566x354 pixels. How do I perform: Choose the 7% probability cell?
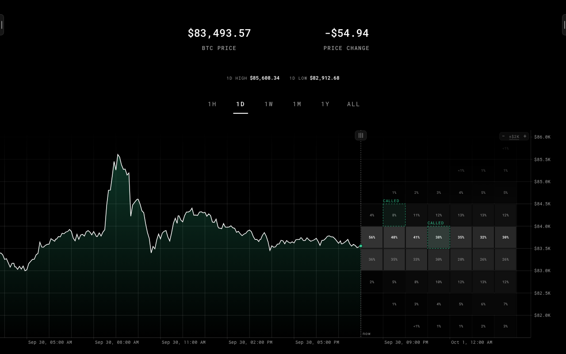tap(505, 304)
